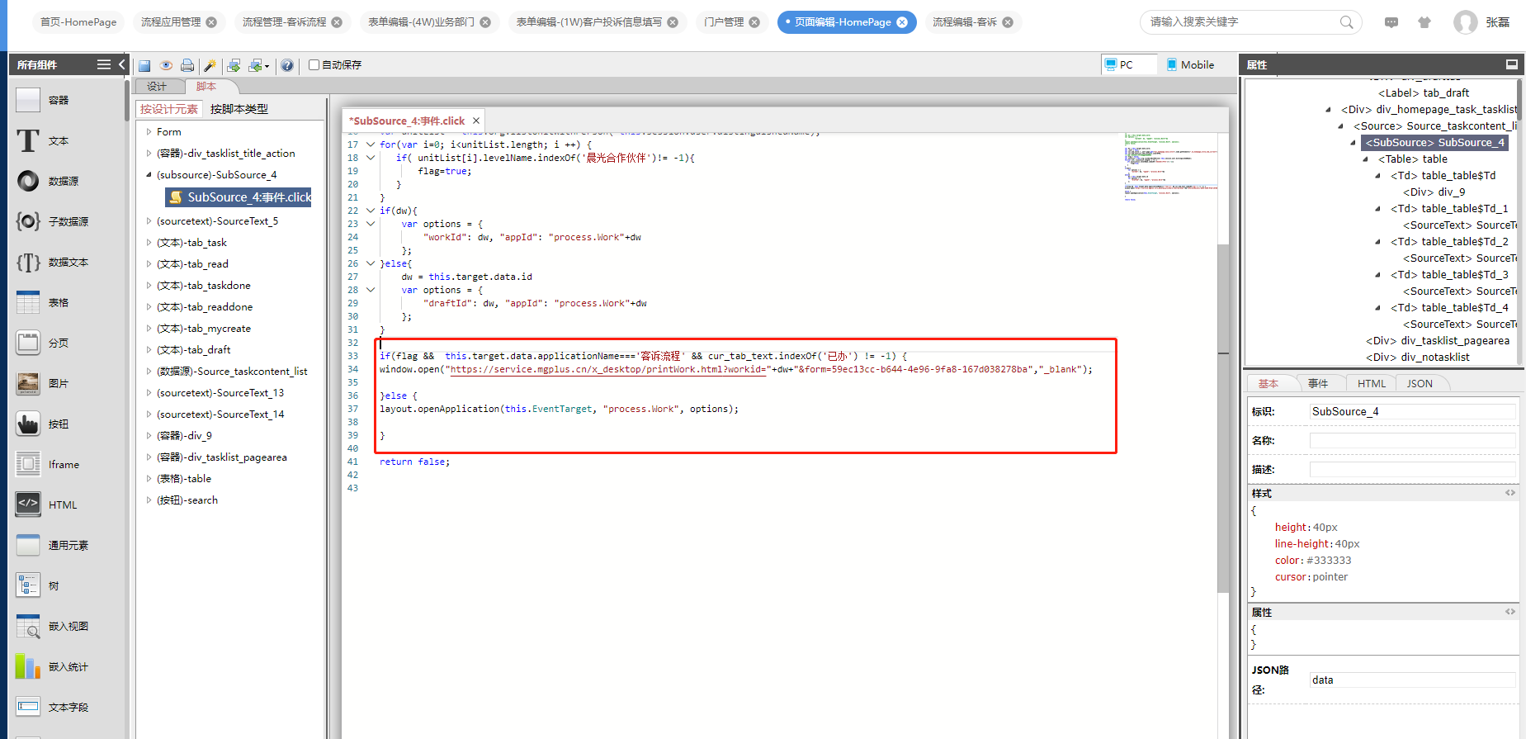Select the 表格 table component icon

click(x=28, y=302)
